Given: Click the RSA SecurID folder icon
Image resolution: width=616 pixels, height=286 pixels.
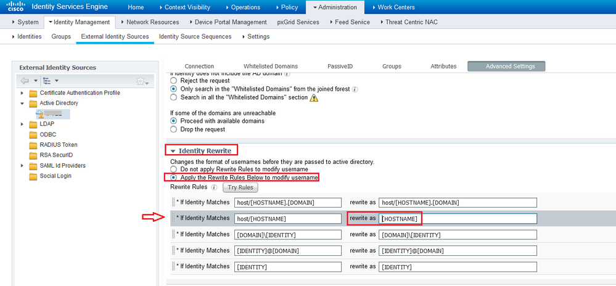Looking at the screenshot, I should (x=33, y=155).
